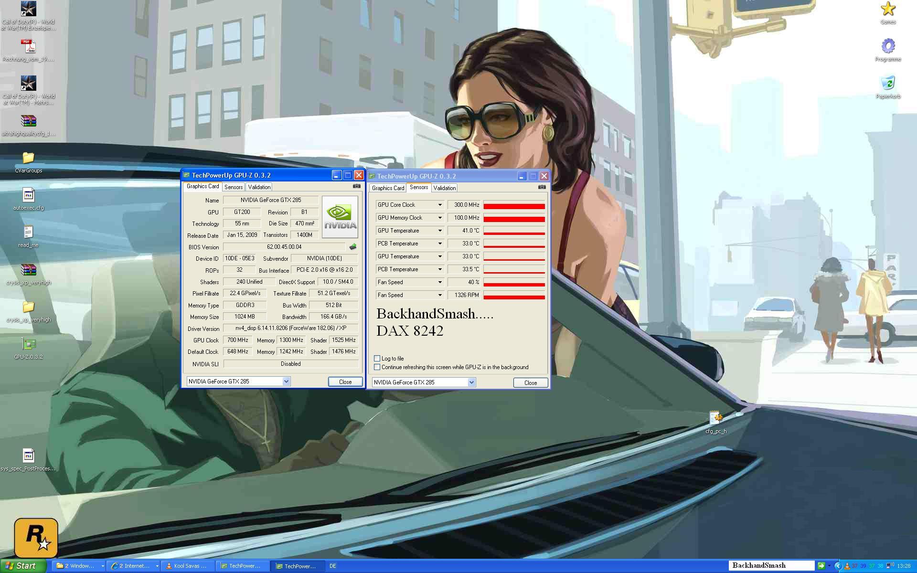Toggle continue refreshing in background checkbox

click(377, 367)
